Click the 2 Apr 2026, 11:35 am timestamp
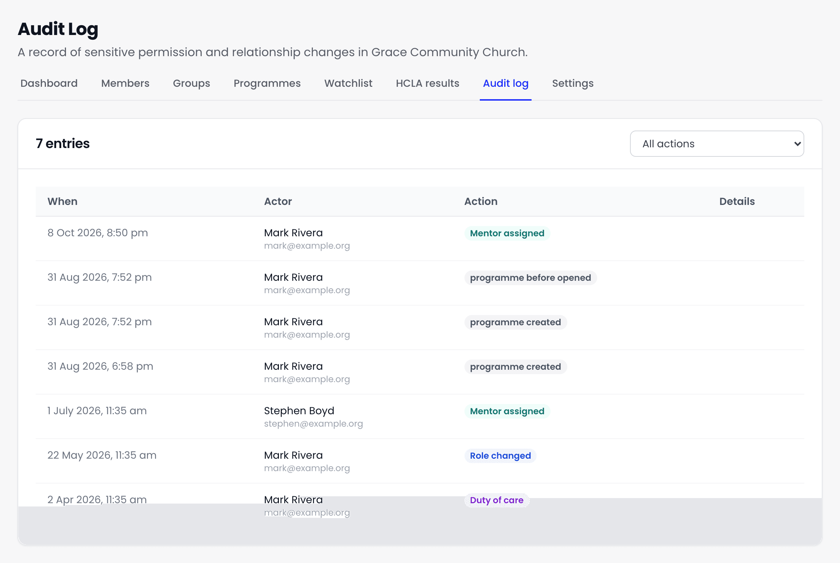The width and height of the screenshot is (840, 563). [x=97, y=500]
